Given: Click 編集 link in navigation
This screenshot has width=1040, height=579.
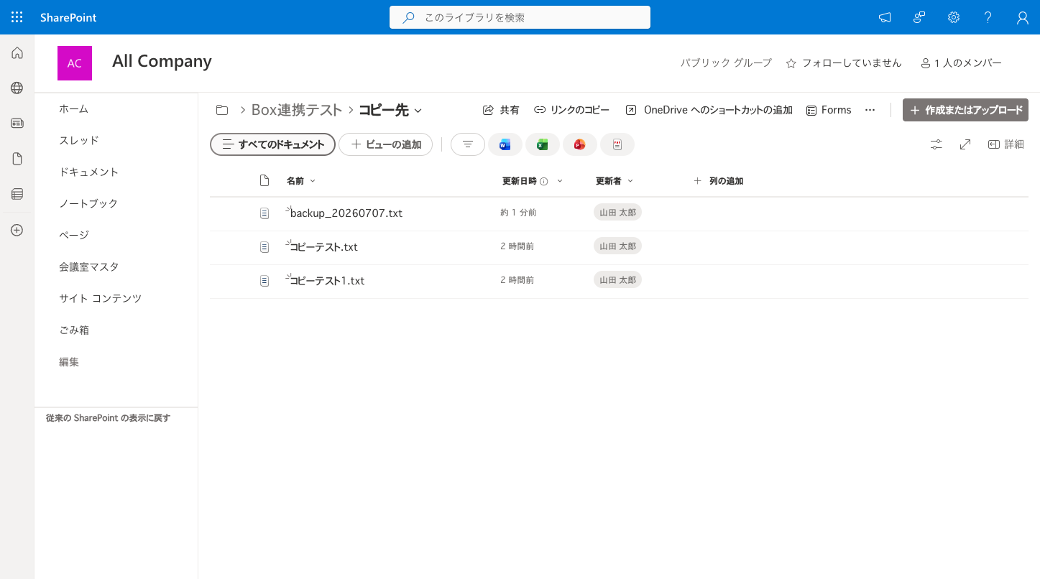Looking at the screenshot, I should [69, 362].
